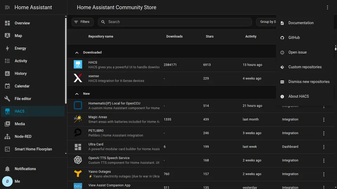Click the sidebar scroll-down arrow
Viewport: 337px width, 189px height.
pos(66,154)
